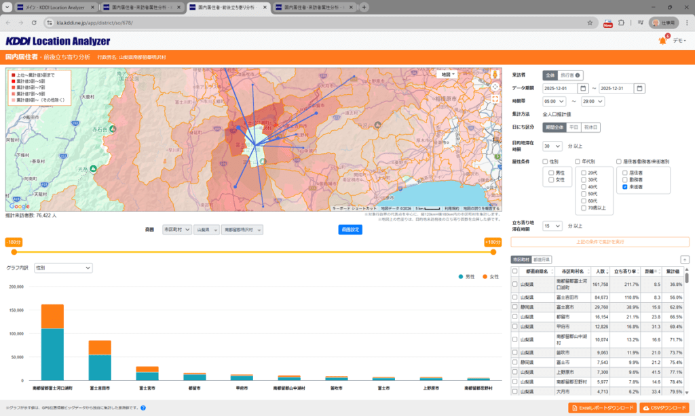Click the blue 商圏設定 button
This screenshot has width=695, height=416.
350,230
